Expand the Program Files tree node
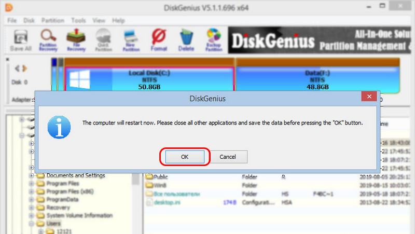This screenshot has width=415, height=234. click(x=32, y=184)
